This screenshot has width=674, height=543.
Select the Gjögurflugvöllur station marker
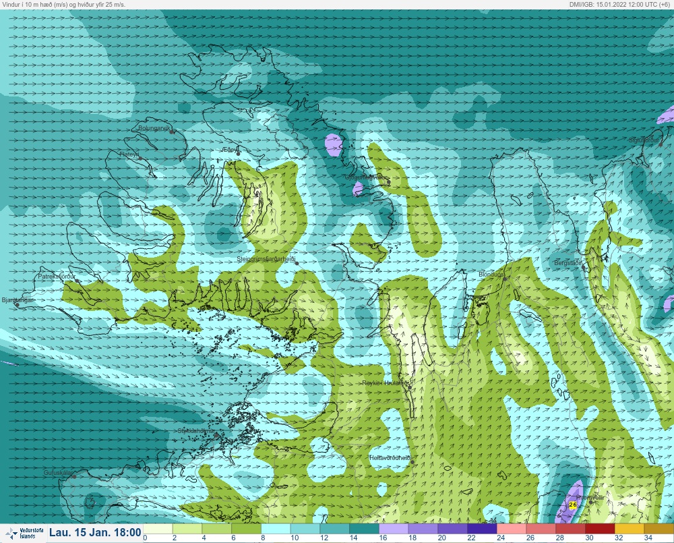pyautogui.click(x=389, y=182)
